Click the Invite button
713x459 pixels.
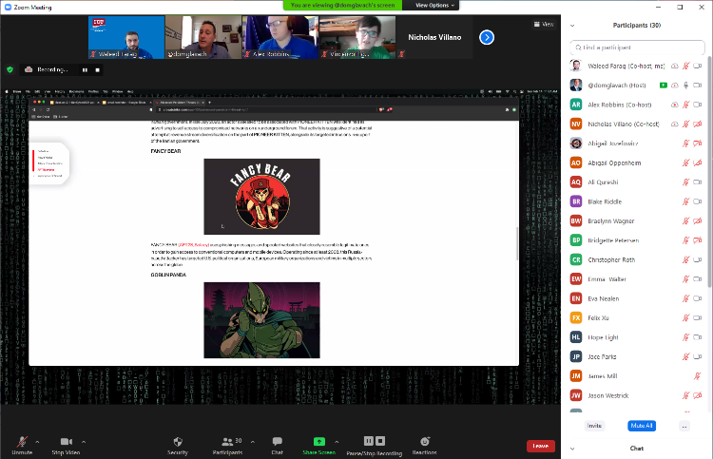click(x=594, y=426)
